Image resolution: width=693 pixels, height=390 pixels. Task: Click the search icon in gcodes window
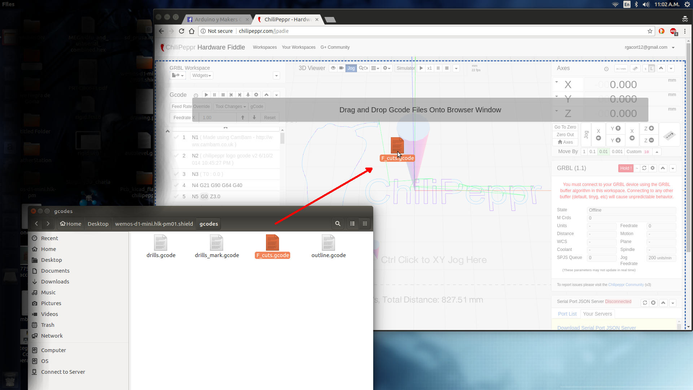coord(337,224)
